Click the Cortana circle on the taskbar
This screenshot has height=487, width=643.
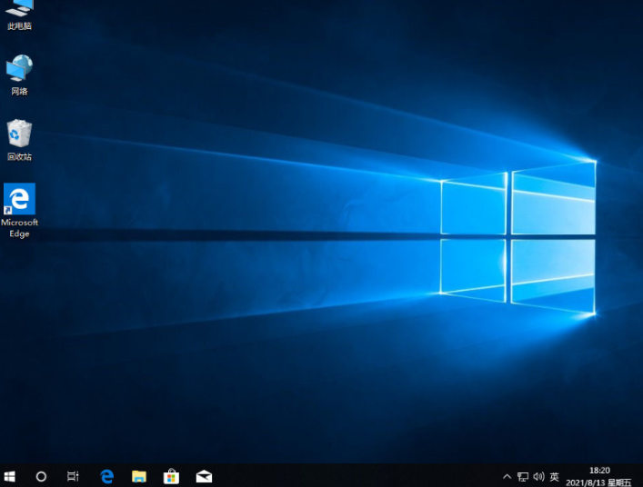click(x=41, y=476)
